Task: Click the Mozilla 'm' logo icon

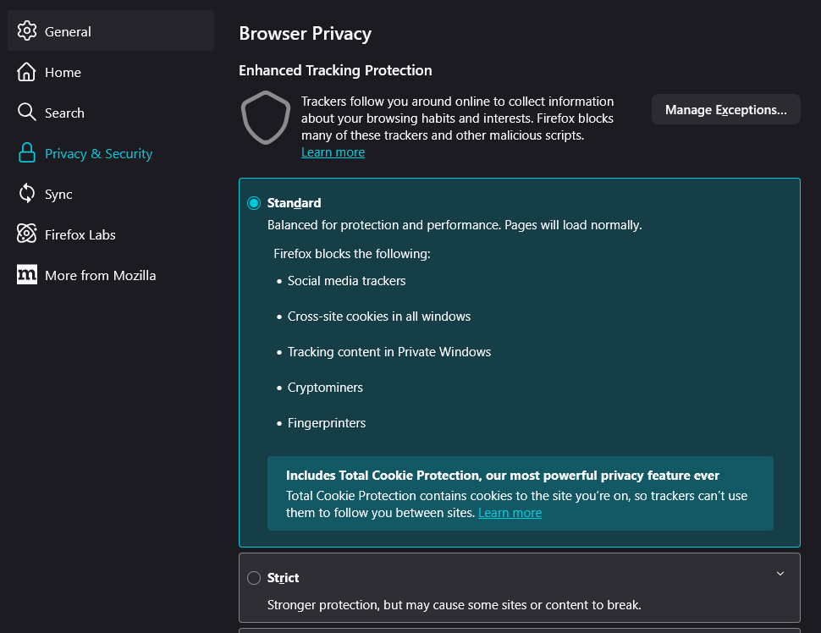Action: pyautogui.click(x=27, y=275)
